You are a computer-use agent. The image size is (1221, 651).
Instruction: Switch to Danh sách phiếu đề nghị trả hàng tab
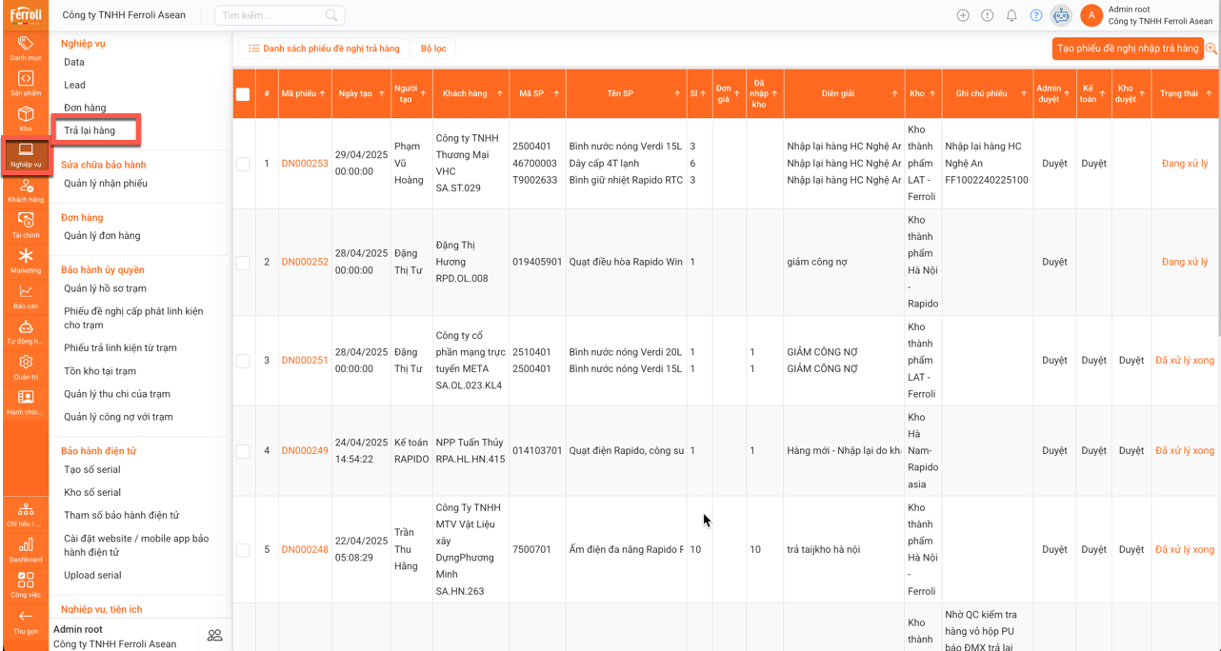(324, 49)
